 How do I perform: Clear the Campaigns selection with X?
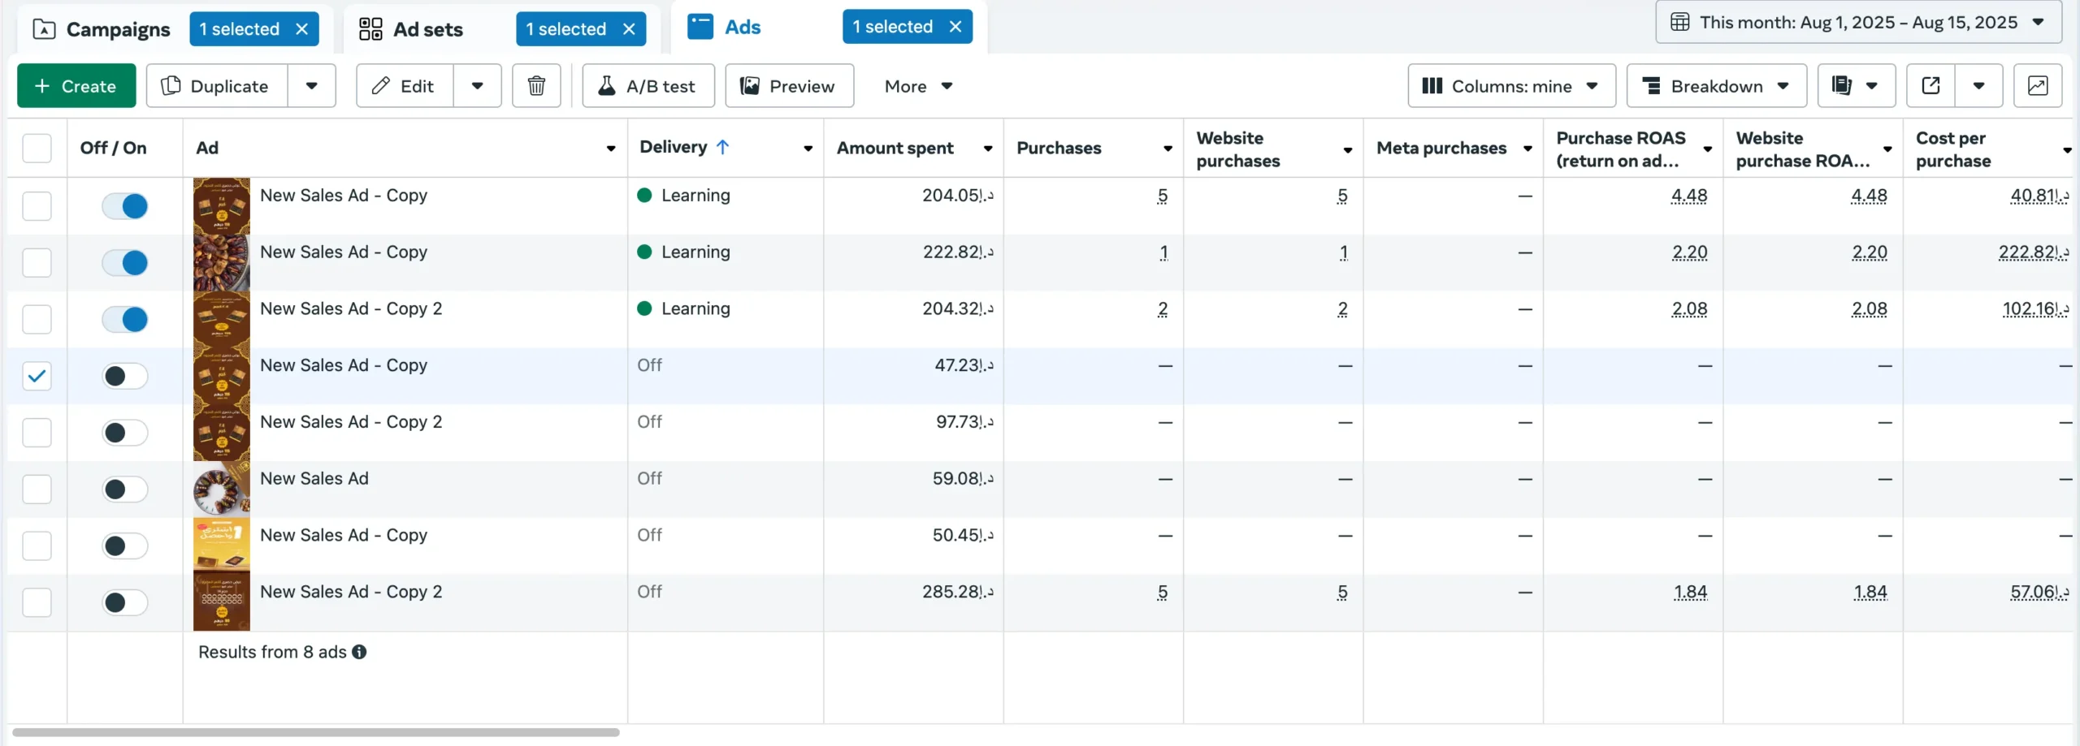click(302, 29)
